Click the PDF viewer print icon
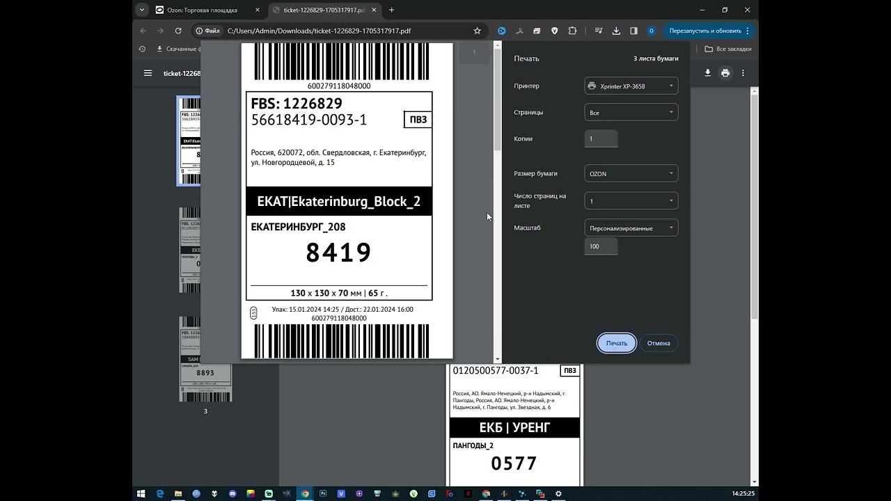Viewport: 891px width, 501px height. [725, 73]
